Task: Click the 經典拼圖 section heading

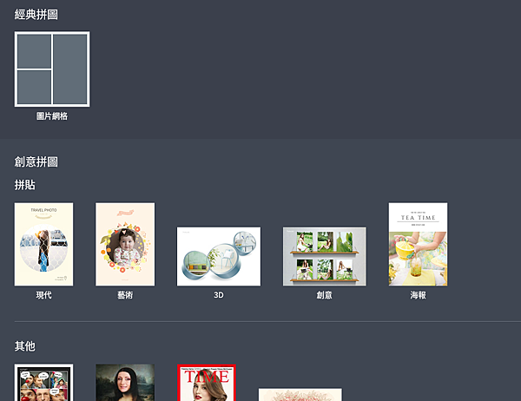Action: pos(36,15)
